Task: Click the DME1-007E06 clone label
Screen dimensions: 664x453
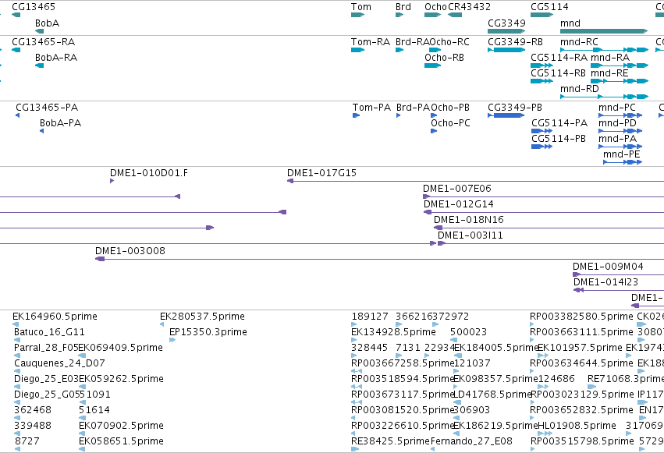Action: 457,189
